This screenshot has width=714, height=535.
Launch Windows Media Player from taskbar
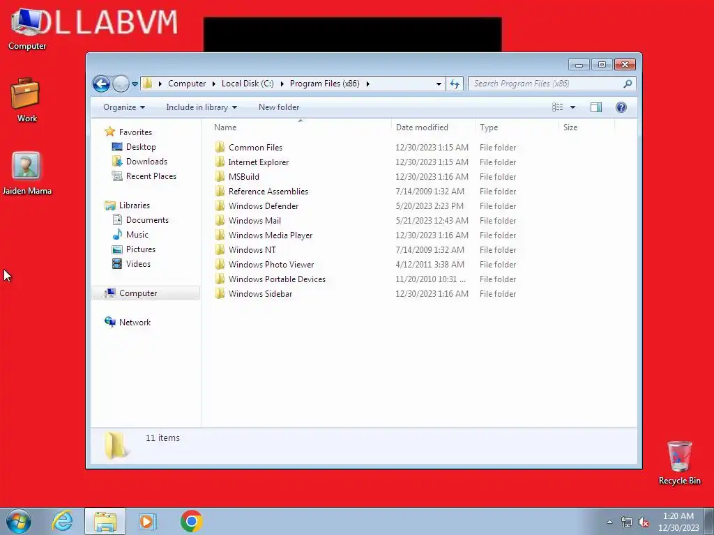coord(147,521)
